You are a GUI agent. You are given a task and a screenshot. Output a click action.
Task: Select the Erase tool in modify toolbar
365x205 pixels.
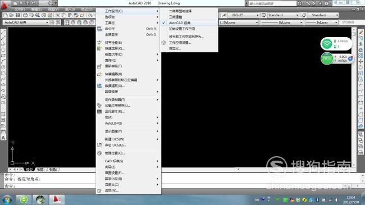(361, 32)
